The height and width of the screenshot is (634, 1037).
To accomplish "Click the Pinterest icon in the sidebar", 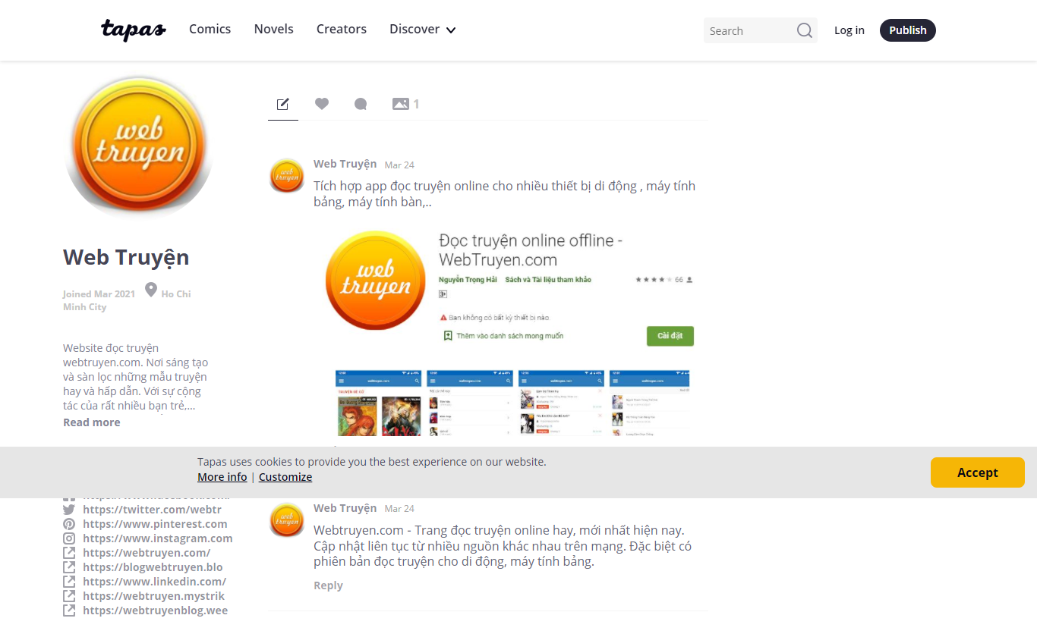I will [69, 524].
